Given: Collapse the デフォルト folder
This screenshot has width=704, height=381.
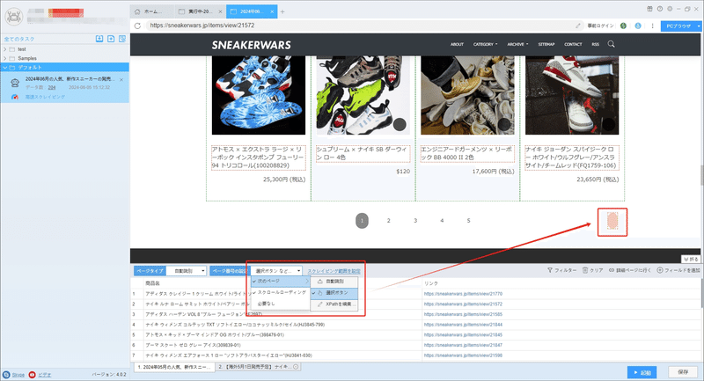Looking at the screenshot, I should 5,68.
